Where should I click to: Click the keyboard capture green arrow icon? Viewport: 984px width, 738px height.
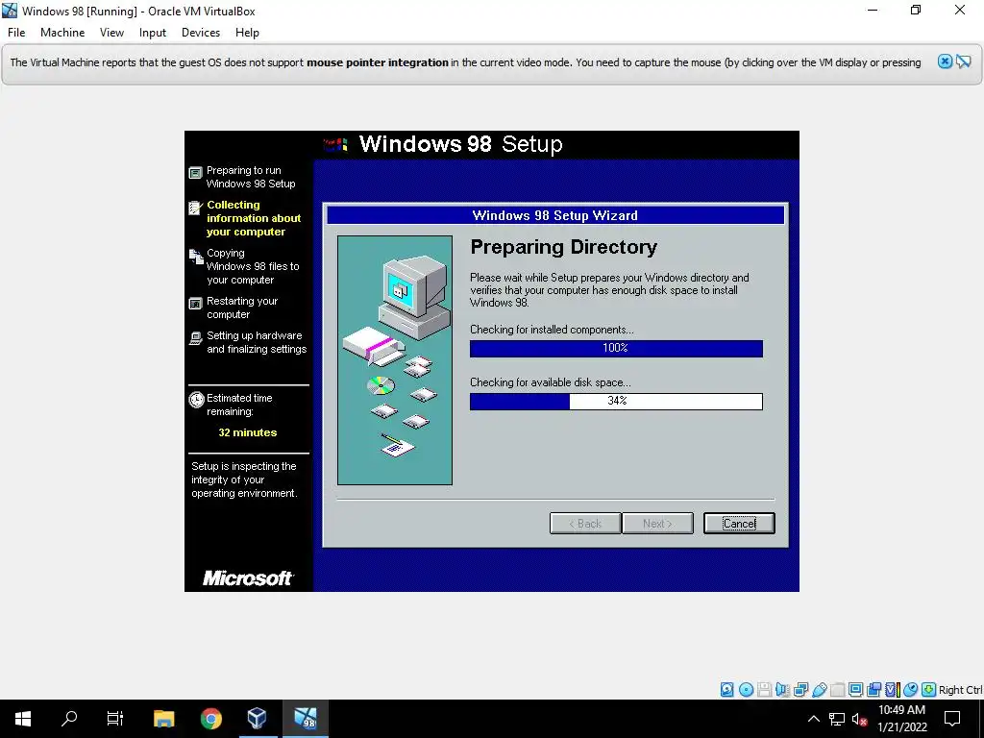(928, 690)
